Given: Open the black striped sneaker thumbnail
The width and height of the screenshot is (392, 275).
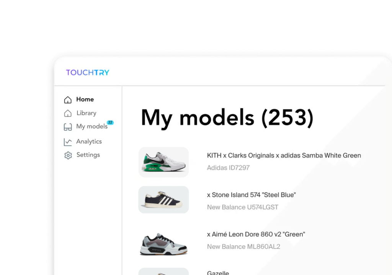Looking at the screenshot, I should click(x=163, y=200).
